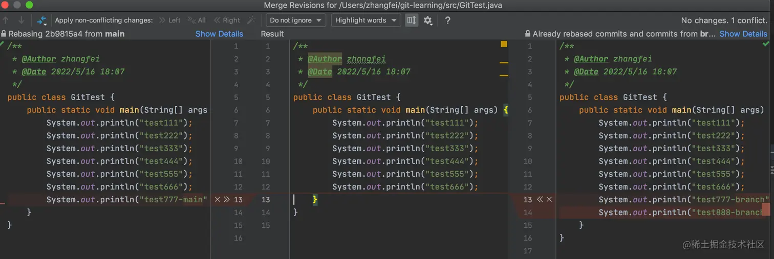Place cursor at the closing brace on Result line 13
The width and height of the screenshot is (774, 259).
[x=315, y=199]
